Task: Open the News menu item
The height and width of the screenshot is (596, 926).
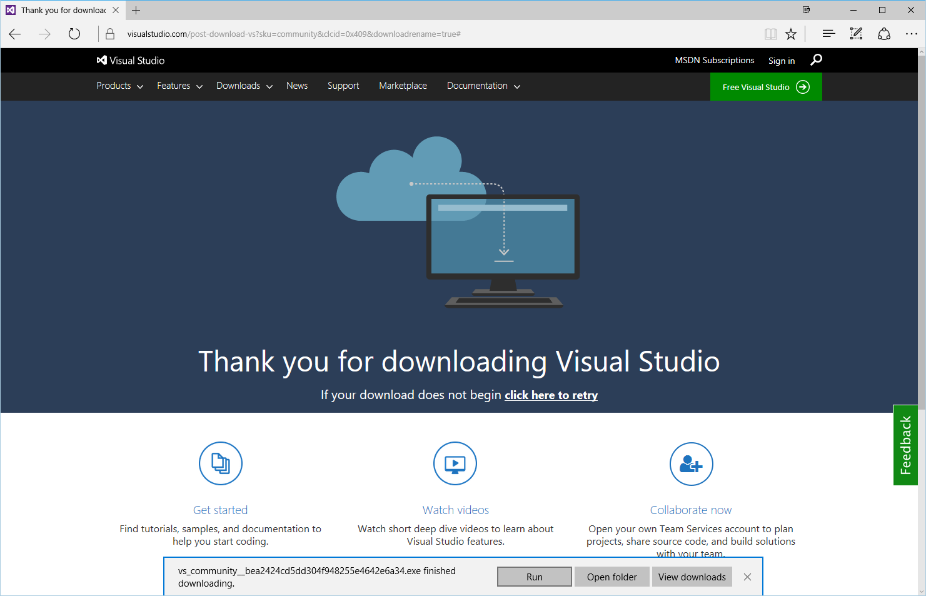Action: click(297, 86)
